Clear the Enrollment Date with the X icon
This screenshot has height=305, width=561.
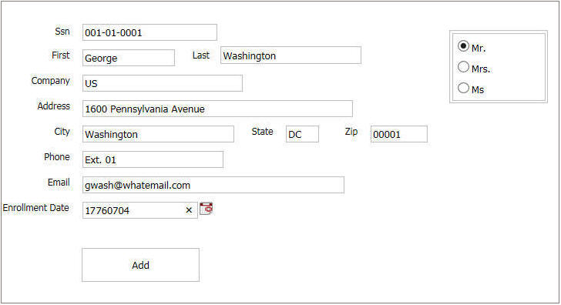(189, 210)
